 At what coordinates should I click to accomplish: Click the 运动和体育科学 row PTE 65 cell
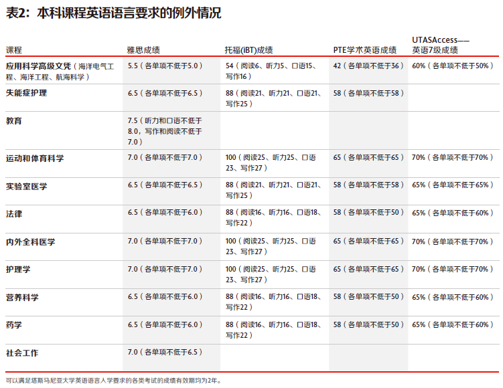point(368,157)
